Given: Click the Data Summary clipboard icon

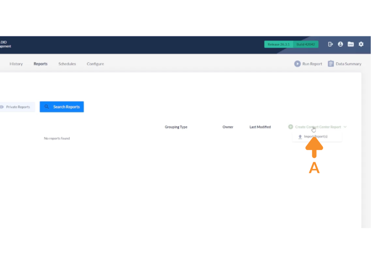Looking at the screenshot, I should 331,64.
